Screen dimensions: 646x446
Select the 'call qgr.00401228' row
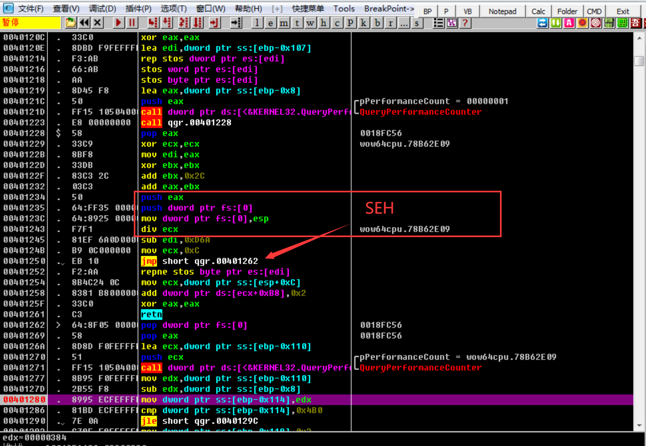[318, 123]
